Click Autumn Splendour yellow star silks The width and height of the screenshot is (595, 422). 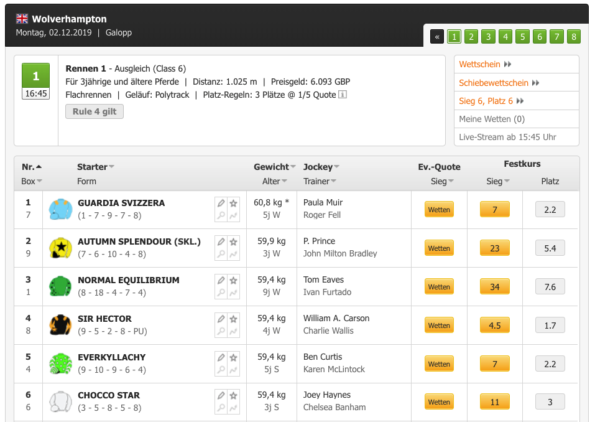(60, 248)
